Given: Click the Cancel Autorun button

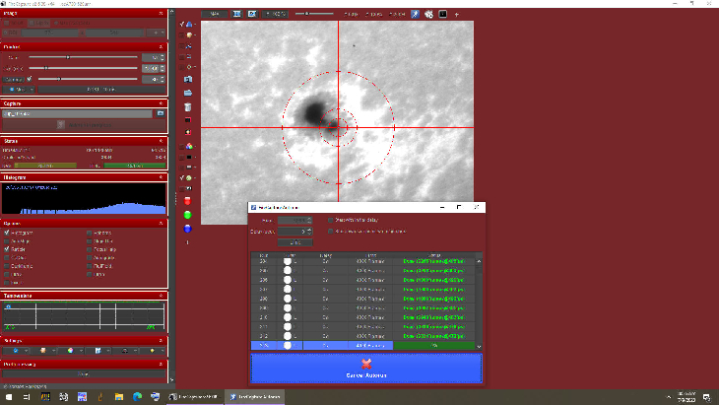Looking at the screenshot, I should click(x=365, y=368).
